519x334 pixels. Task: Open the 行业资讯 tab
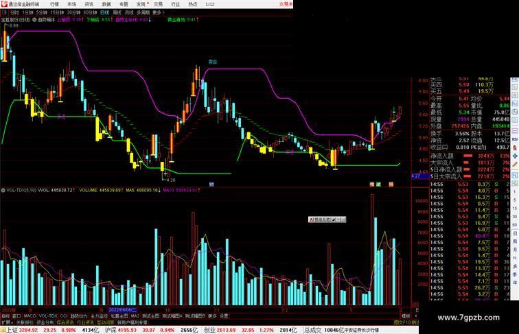(86, 322)
